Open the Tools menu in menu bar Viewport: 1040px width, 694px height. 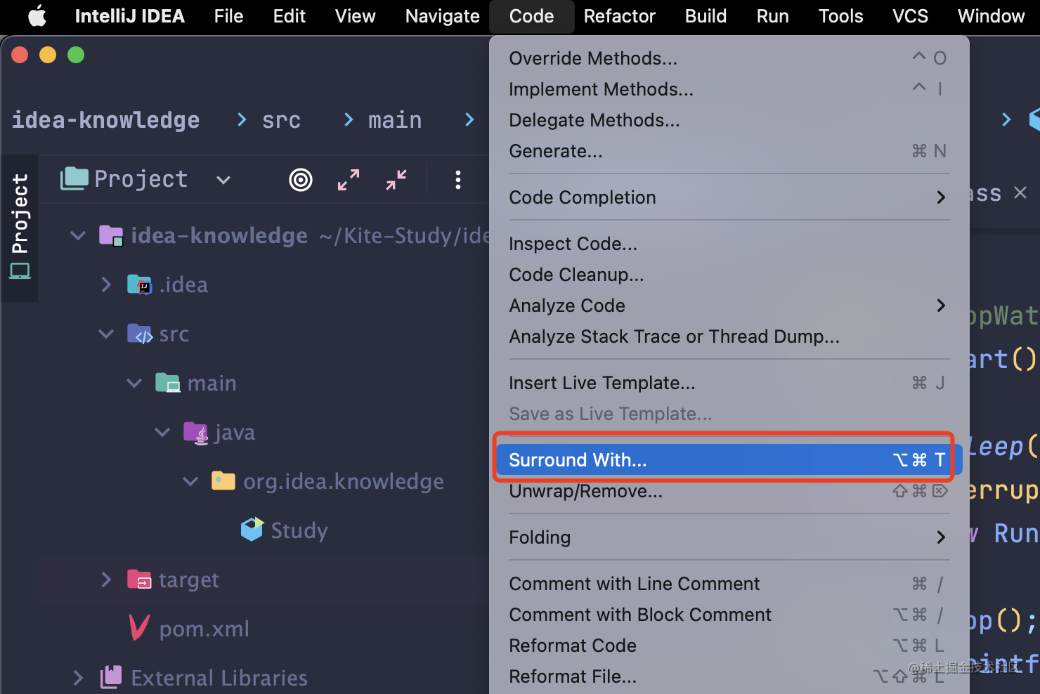click(841, 16)
